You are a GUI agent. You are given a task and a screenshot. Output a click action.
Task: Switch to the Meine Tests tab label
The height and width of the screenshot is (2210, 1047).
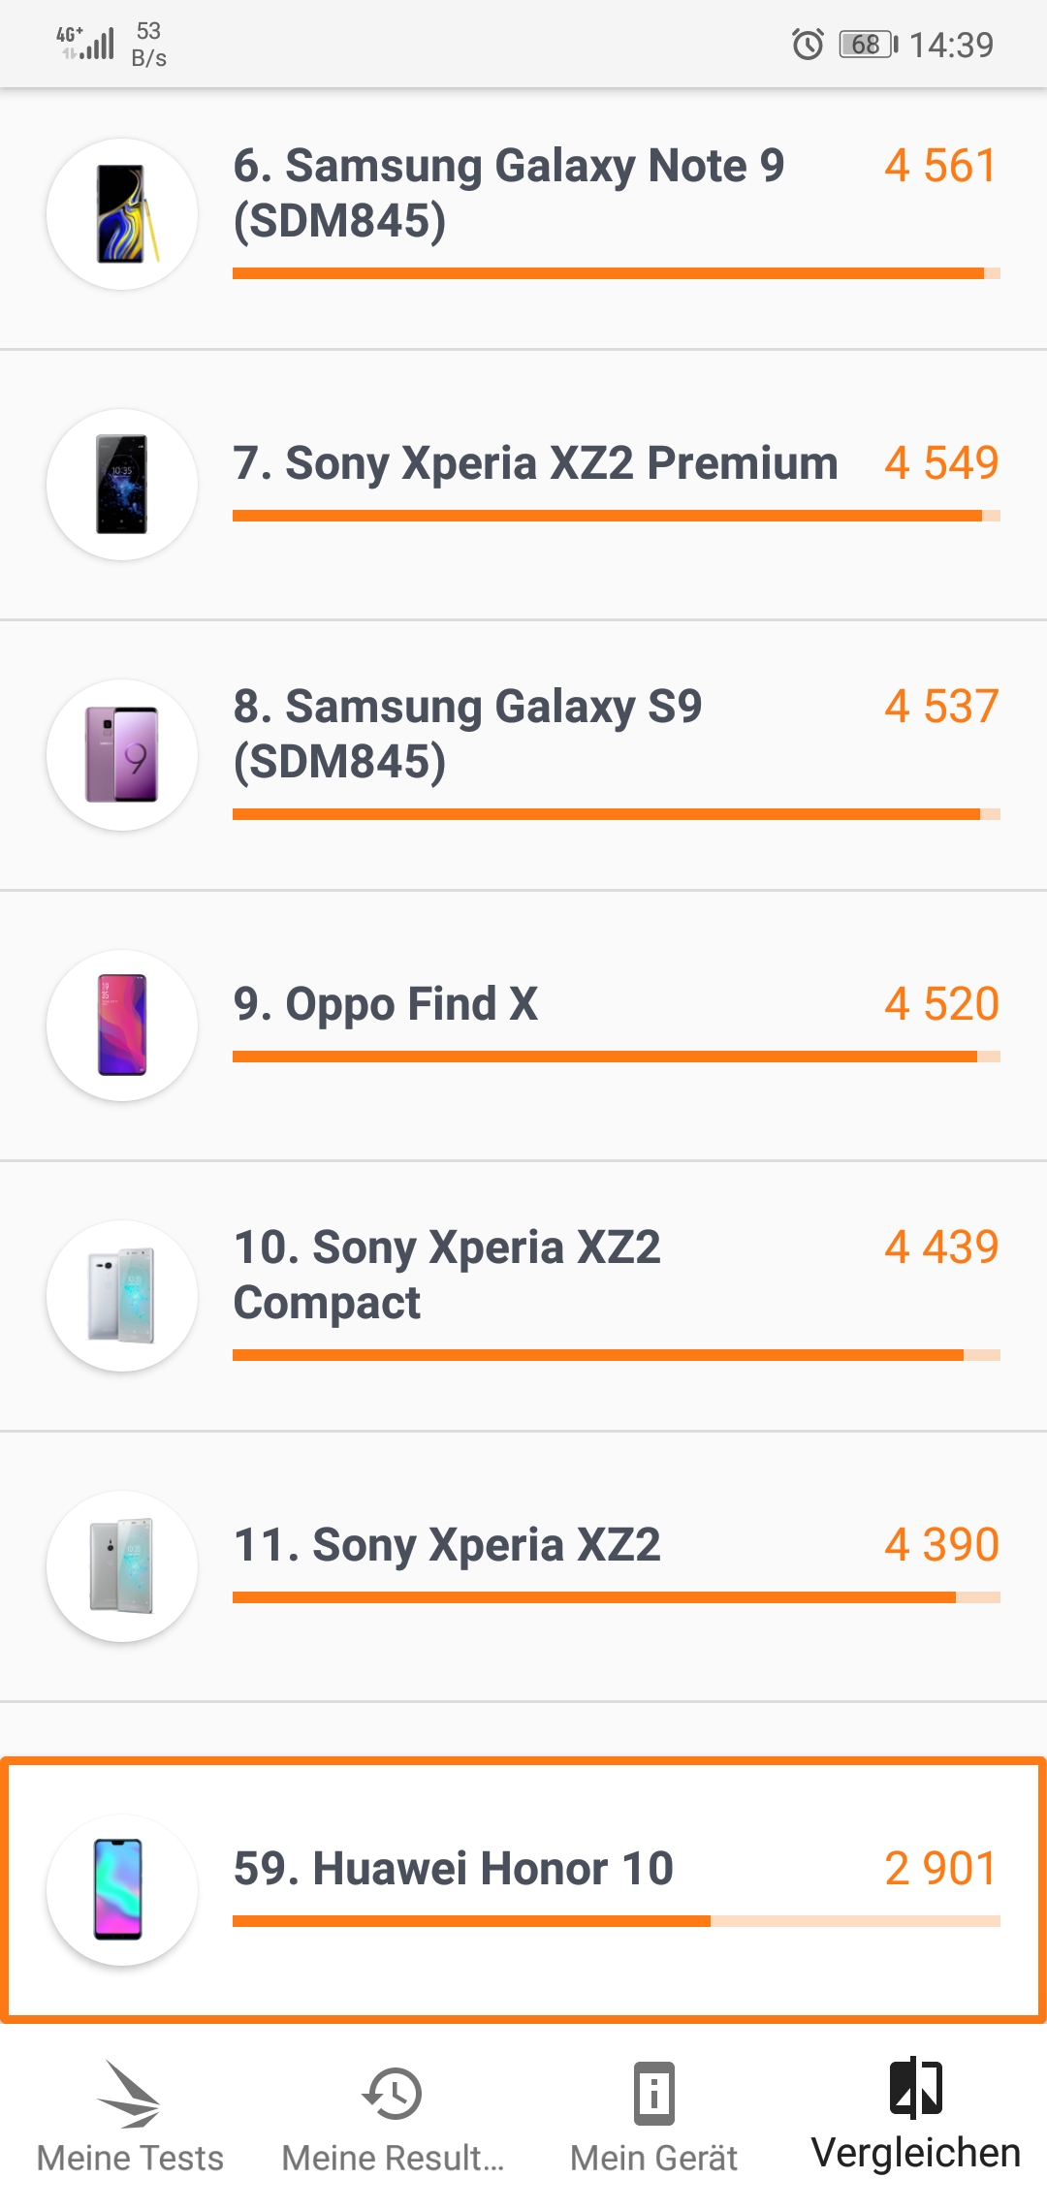pos(130,2159)
